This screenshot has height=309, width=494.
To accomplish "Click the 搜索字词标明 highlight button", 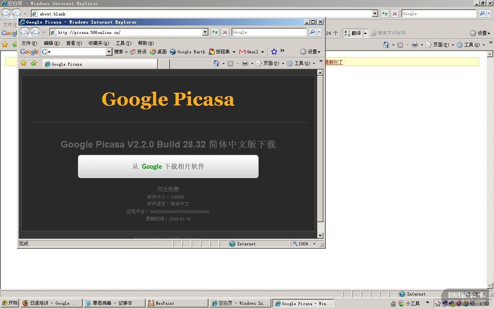I will [x=388, y=33].
